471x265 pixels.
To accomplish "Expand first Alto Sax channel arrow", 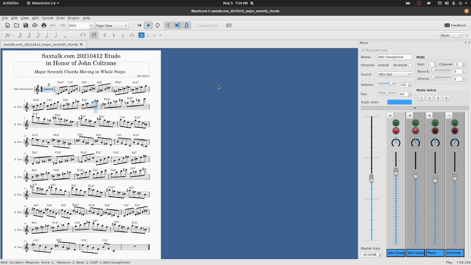I will click(390, 116).
